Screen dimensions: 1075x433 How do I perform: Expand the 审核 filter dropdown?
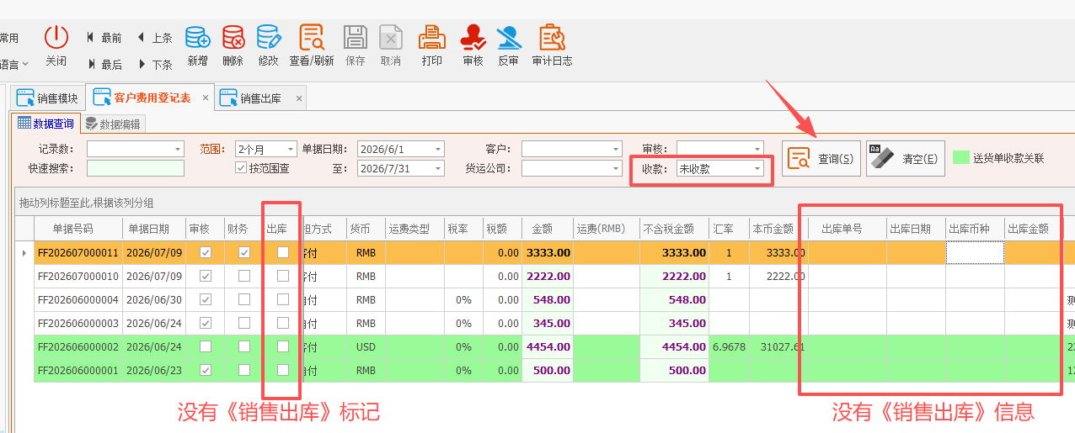point(758,149)
